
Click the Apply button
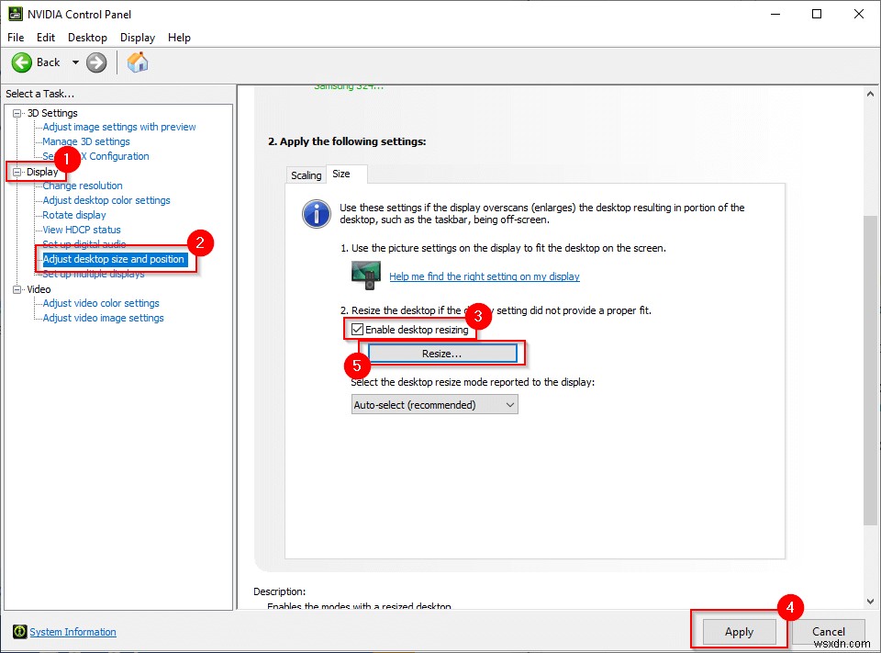[737, 632]
